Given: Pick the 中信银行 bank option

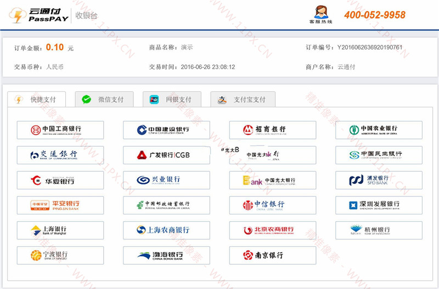Looking at the screenshot, I should [x=272, y=205].
